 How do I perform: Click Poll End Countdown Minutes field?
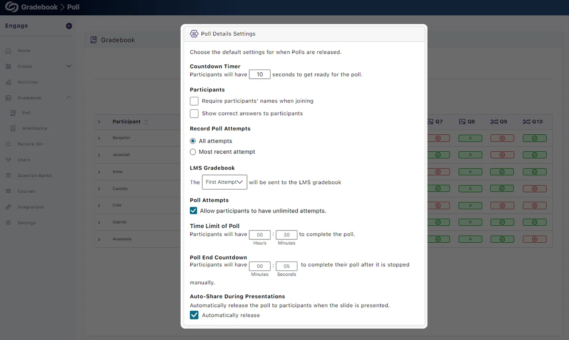coord(260,266)
